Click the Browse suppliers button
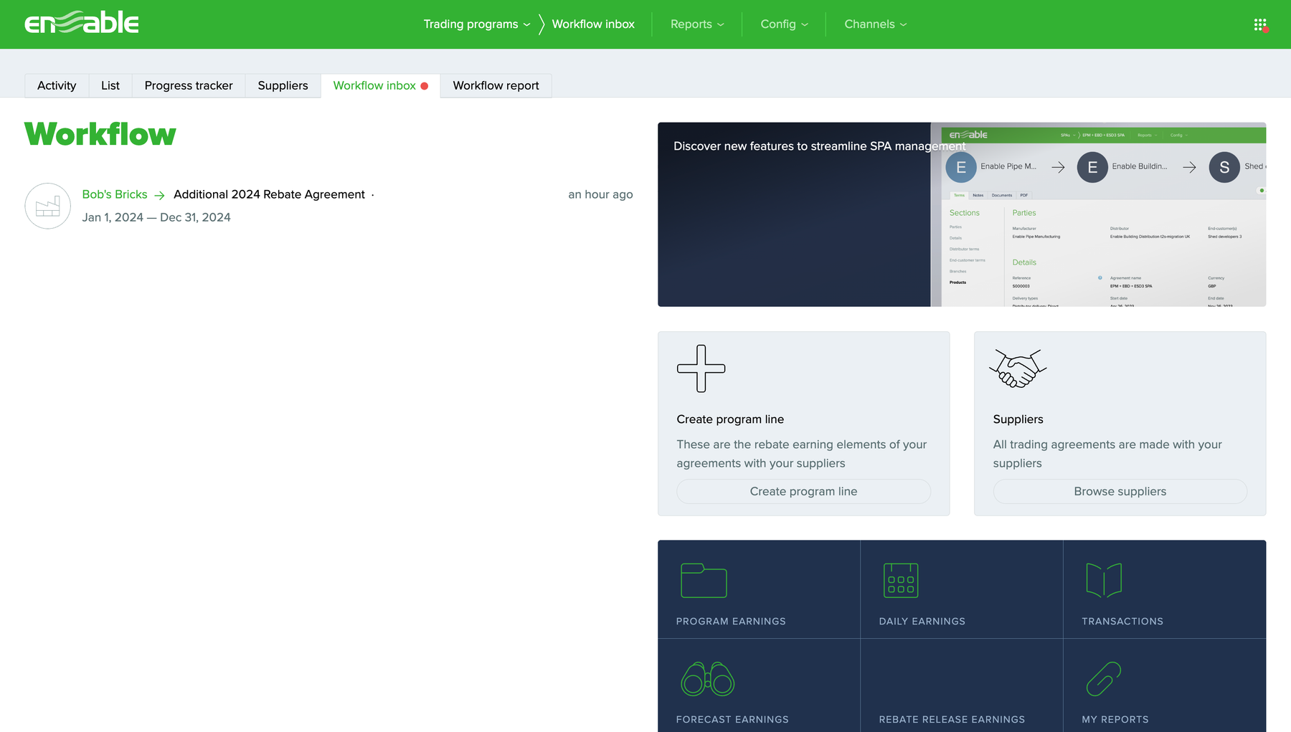 click(1120, 491)
